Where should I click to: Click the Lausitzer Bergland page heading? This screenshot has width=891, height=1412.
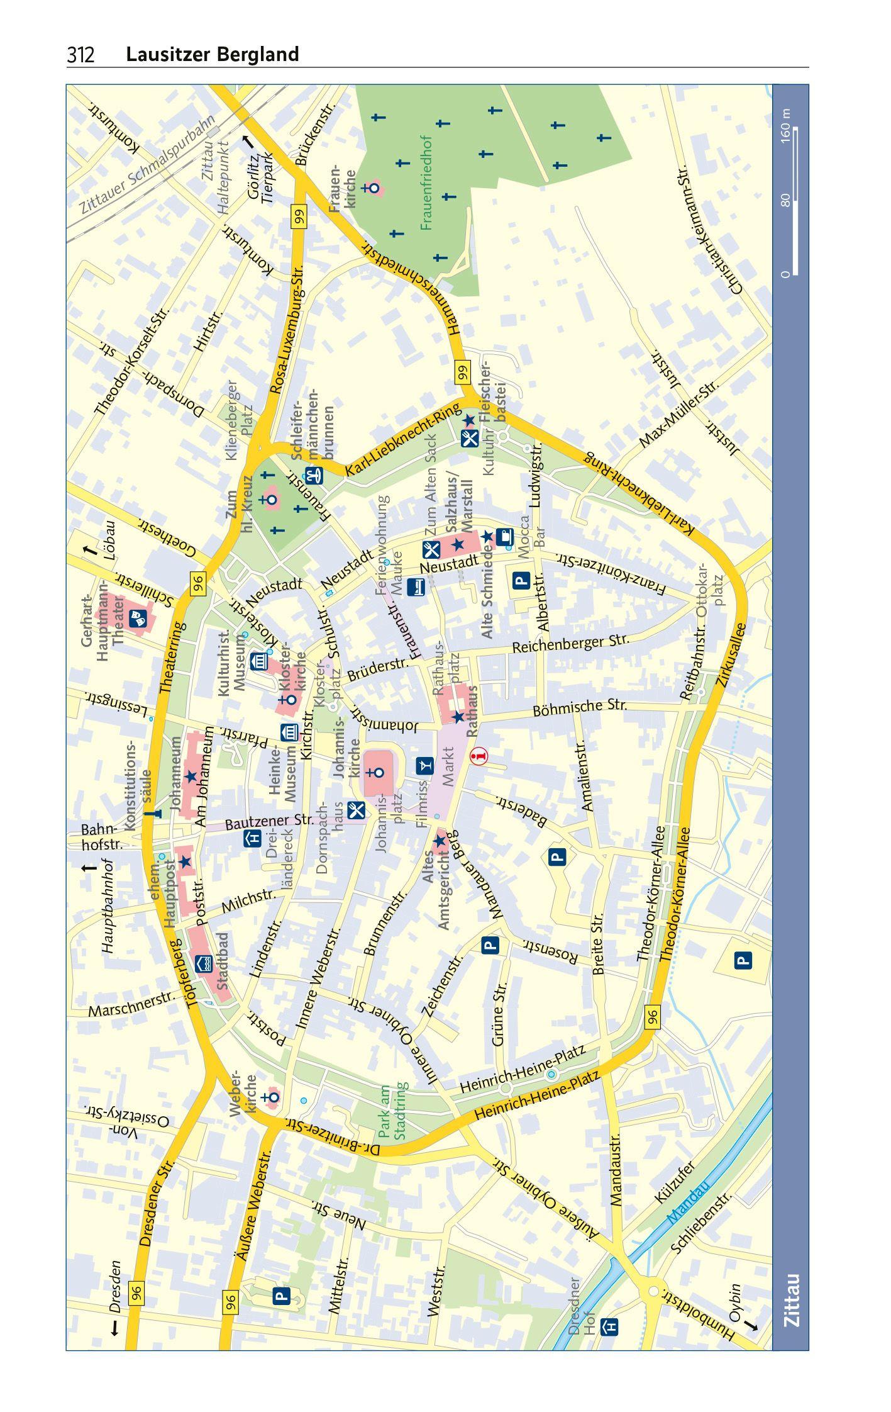click(212, 55)
